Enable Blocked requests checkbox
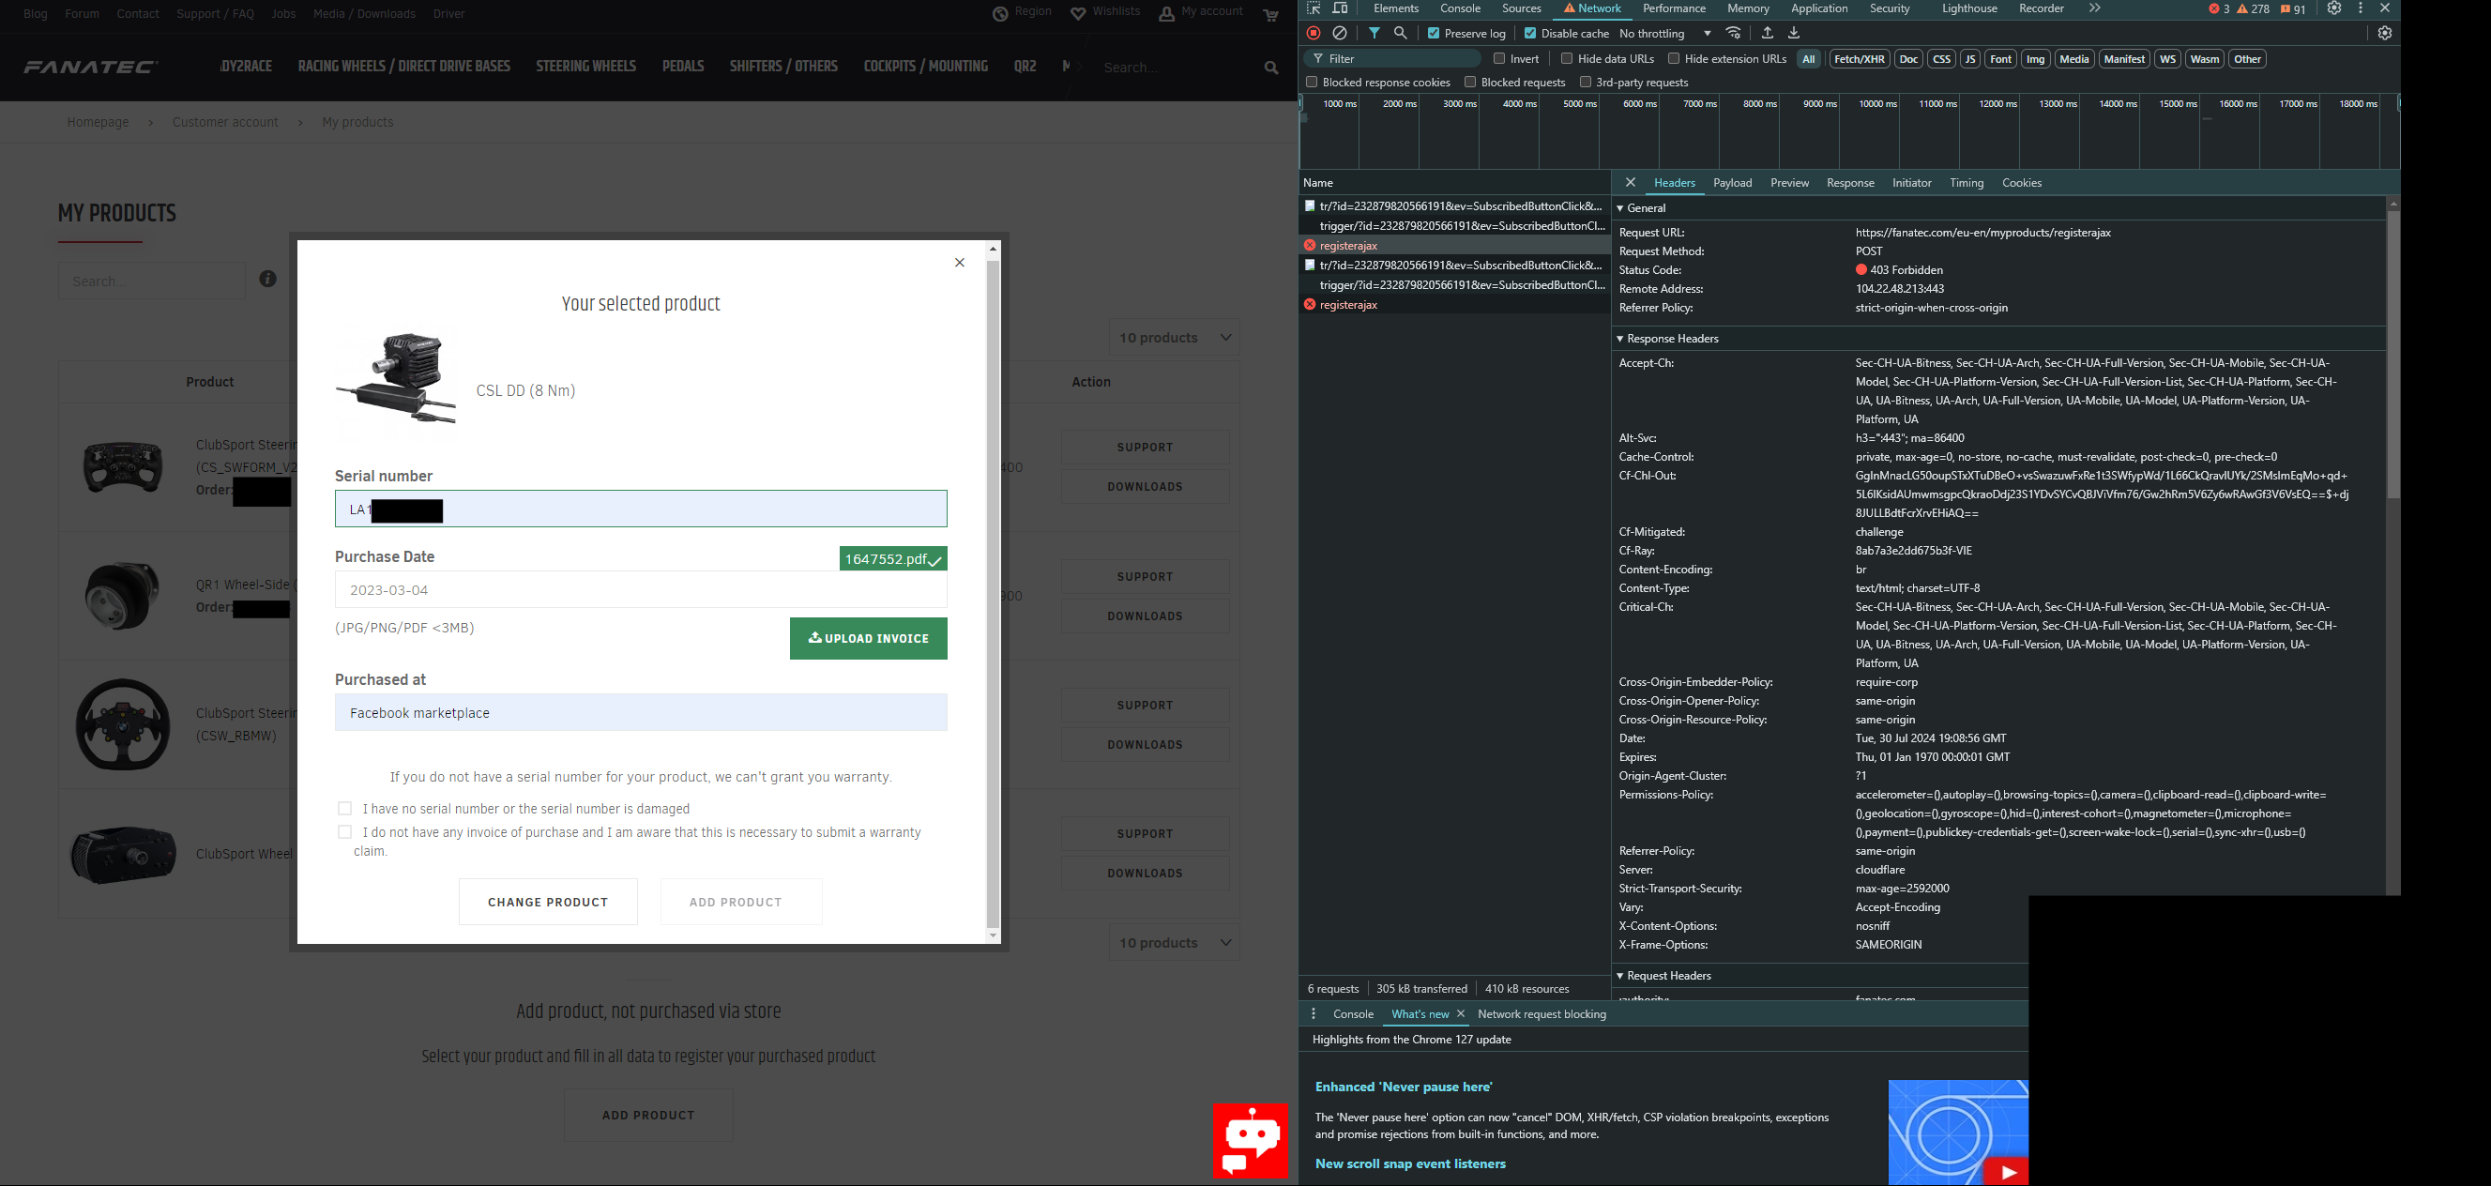This screenshot has width=2491, height=1186. pos(1470,83)
